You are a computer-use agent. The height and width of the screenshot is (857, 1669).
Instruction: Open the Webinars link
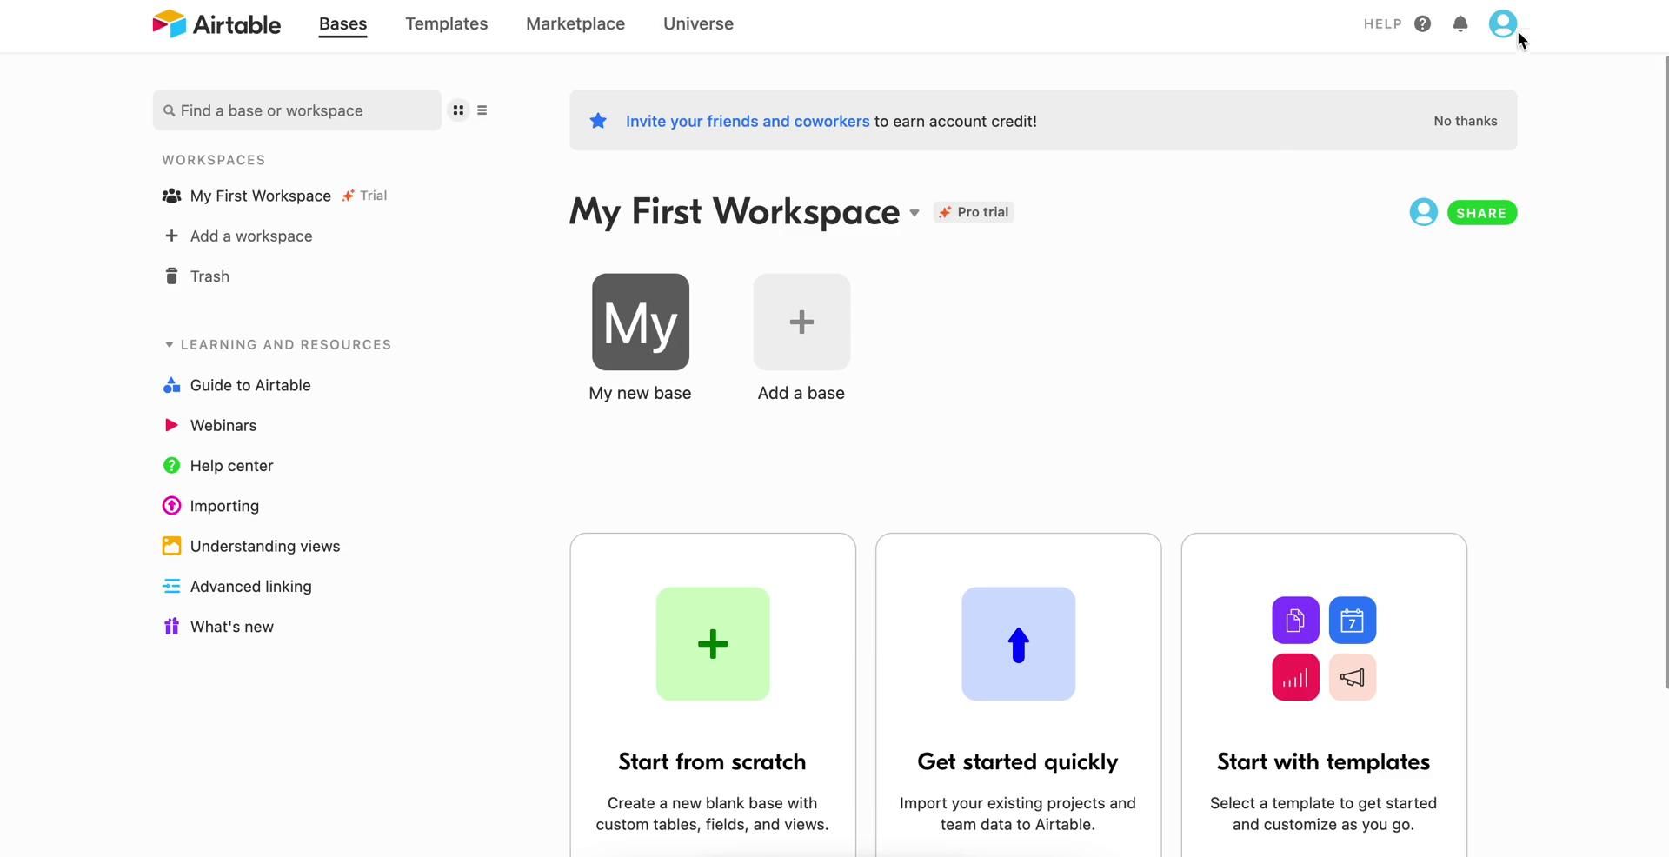pos(223,425)
